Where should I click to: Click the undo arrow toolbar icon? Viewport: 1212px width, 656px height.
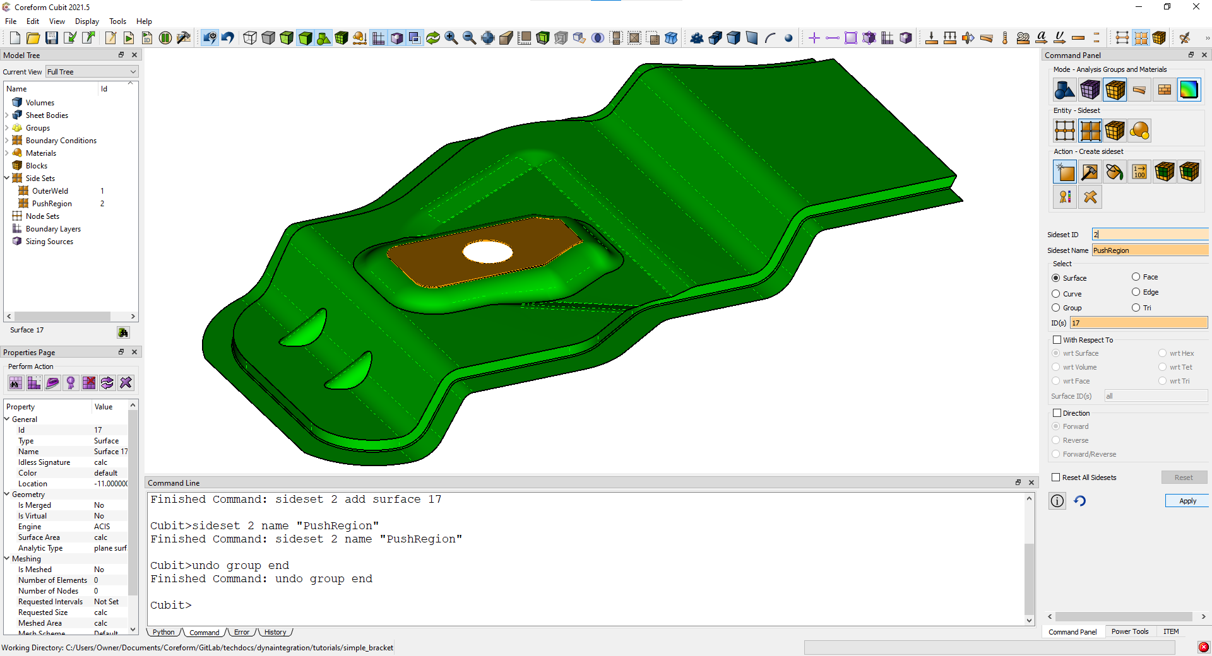tap(228, 38)
